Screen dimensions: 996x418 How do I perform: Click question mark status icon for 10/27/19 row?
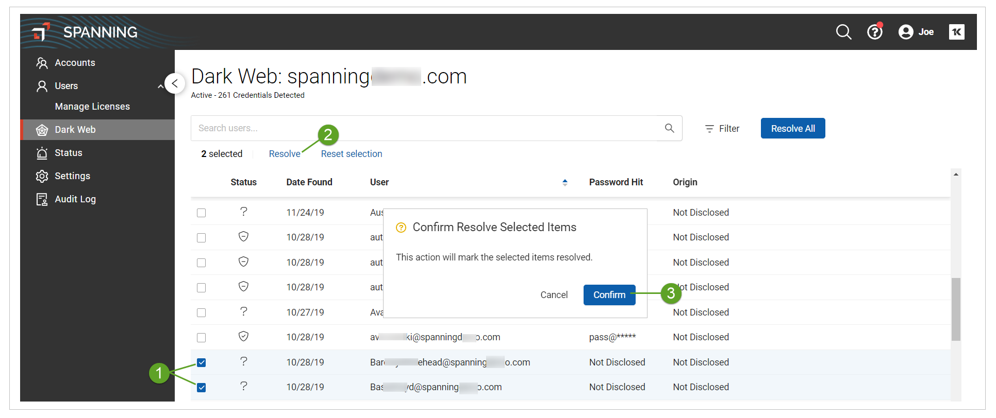pyautogui.click(x=244, y=311)
